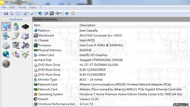Select the Video monitor icon in sidebar
Screen dimensions: 190x107
6,36
